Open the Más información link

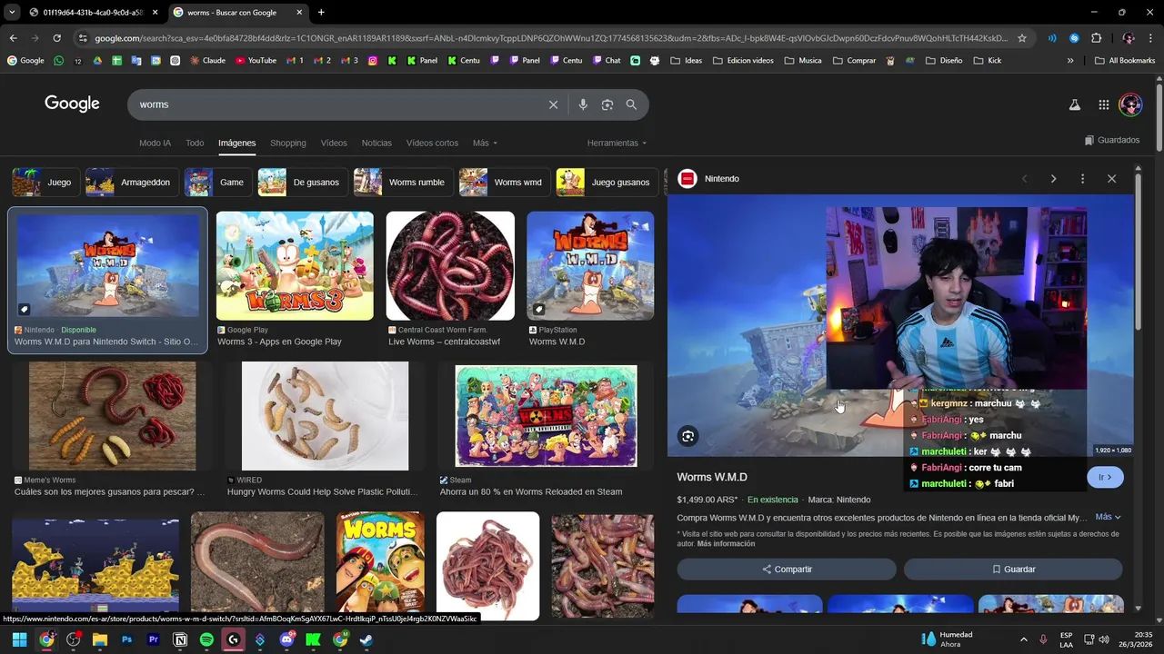coord(726,543)
